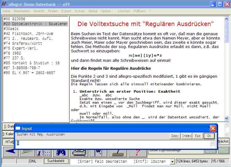Click the red Volltextsuche heading
231x167 pixels.
145,24
